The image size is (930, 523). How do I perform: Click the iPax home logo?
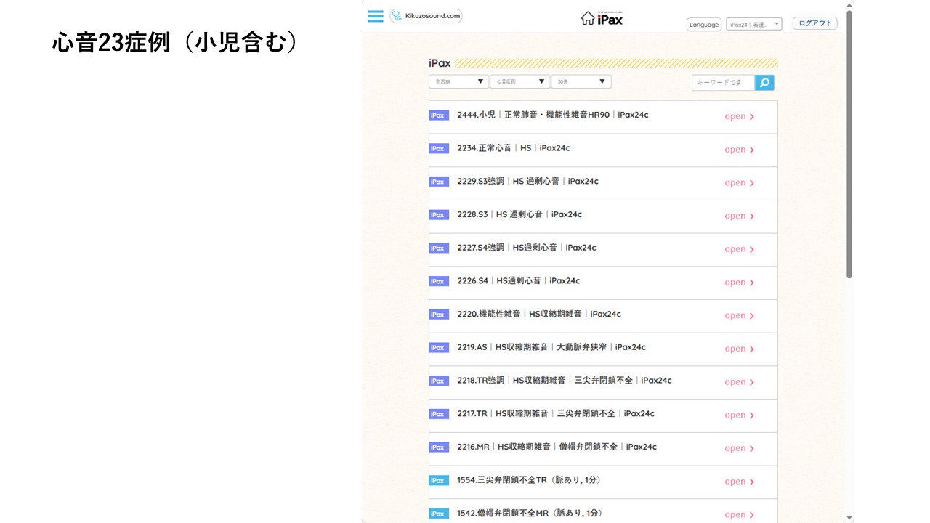602,19
